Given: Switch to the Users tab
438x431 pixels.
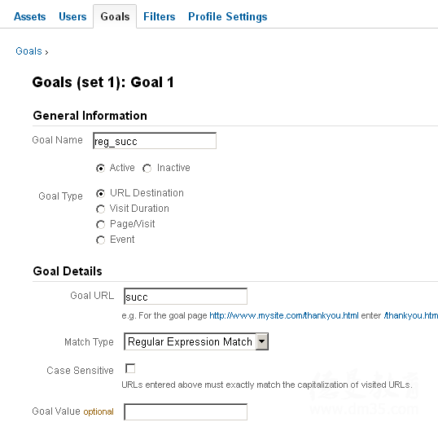Looking at the screenshot, I should (72, 16).
